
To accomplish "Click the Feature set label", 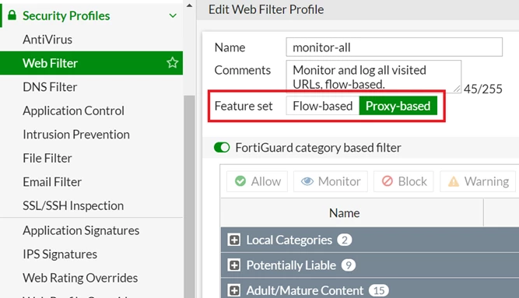I will [244, 106].
